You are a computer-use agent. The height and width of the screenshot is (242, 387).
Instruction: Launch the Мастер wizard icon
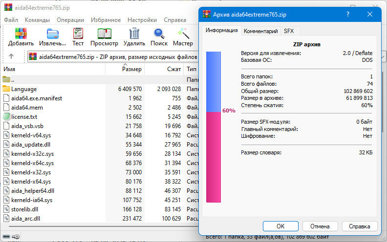[183, 34]
